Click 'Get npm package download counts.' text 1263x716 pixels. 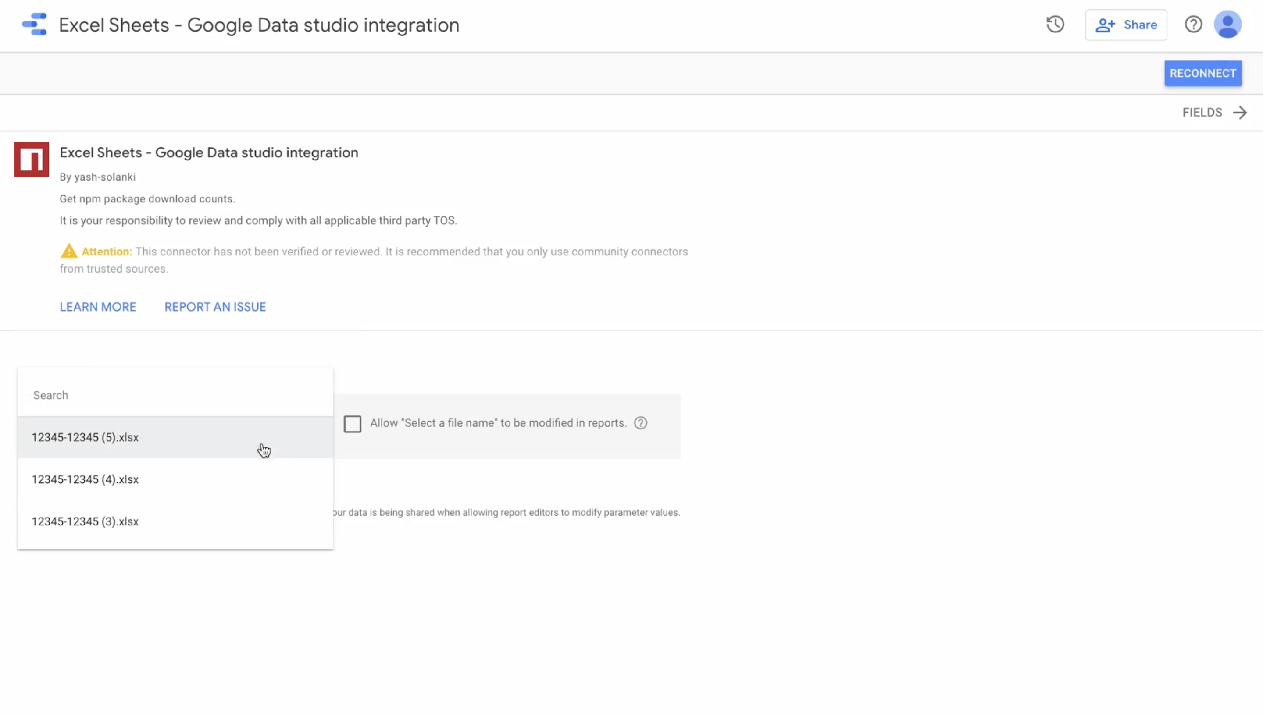[147, 198]
